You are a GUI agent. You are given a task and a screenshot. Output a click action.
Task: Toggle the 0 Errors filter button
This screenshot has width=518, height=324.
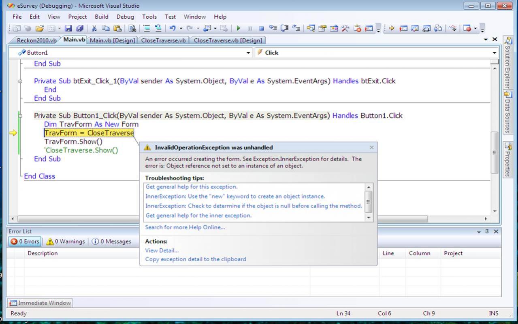point(25,241)
